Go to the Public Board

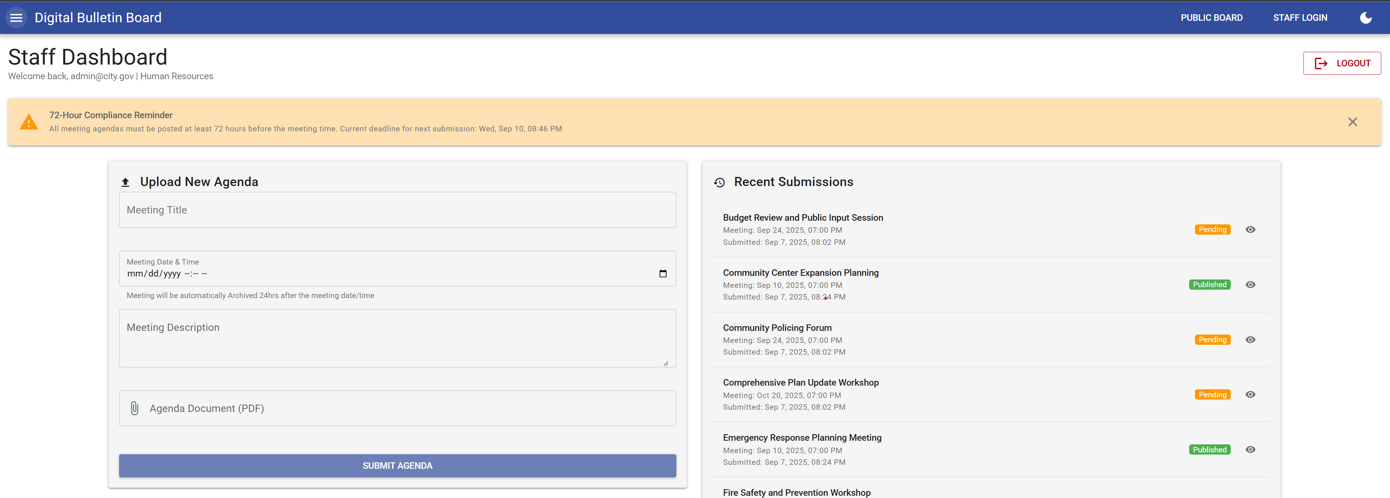click(1211, 18)
